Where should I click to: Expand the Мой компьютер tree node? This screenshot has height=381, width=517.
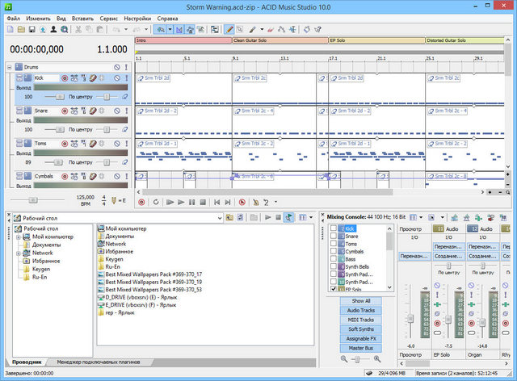[x=19, y=237]
